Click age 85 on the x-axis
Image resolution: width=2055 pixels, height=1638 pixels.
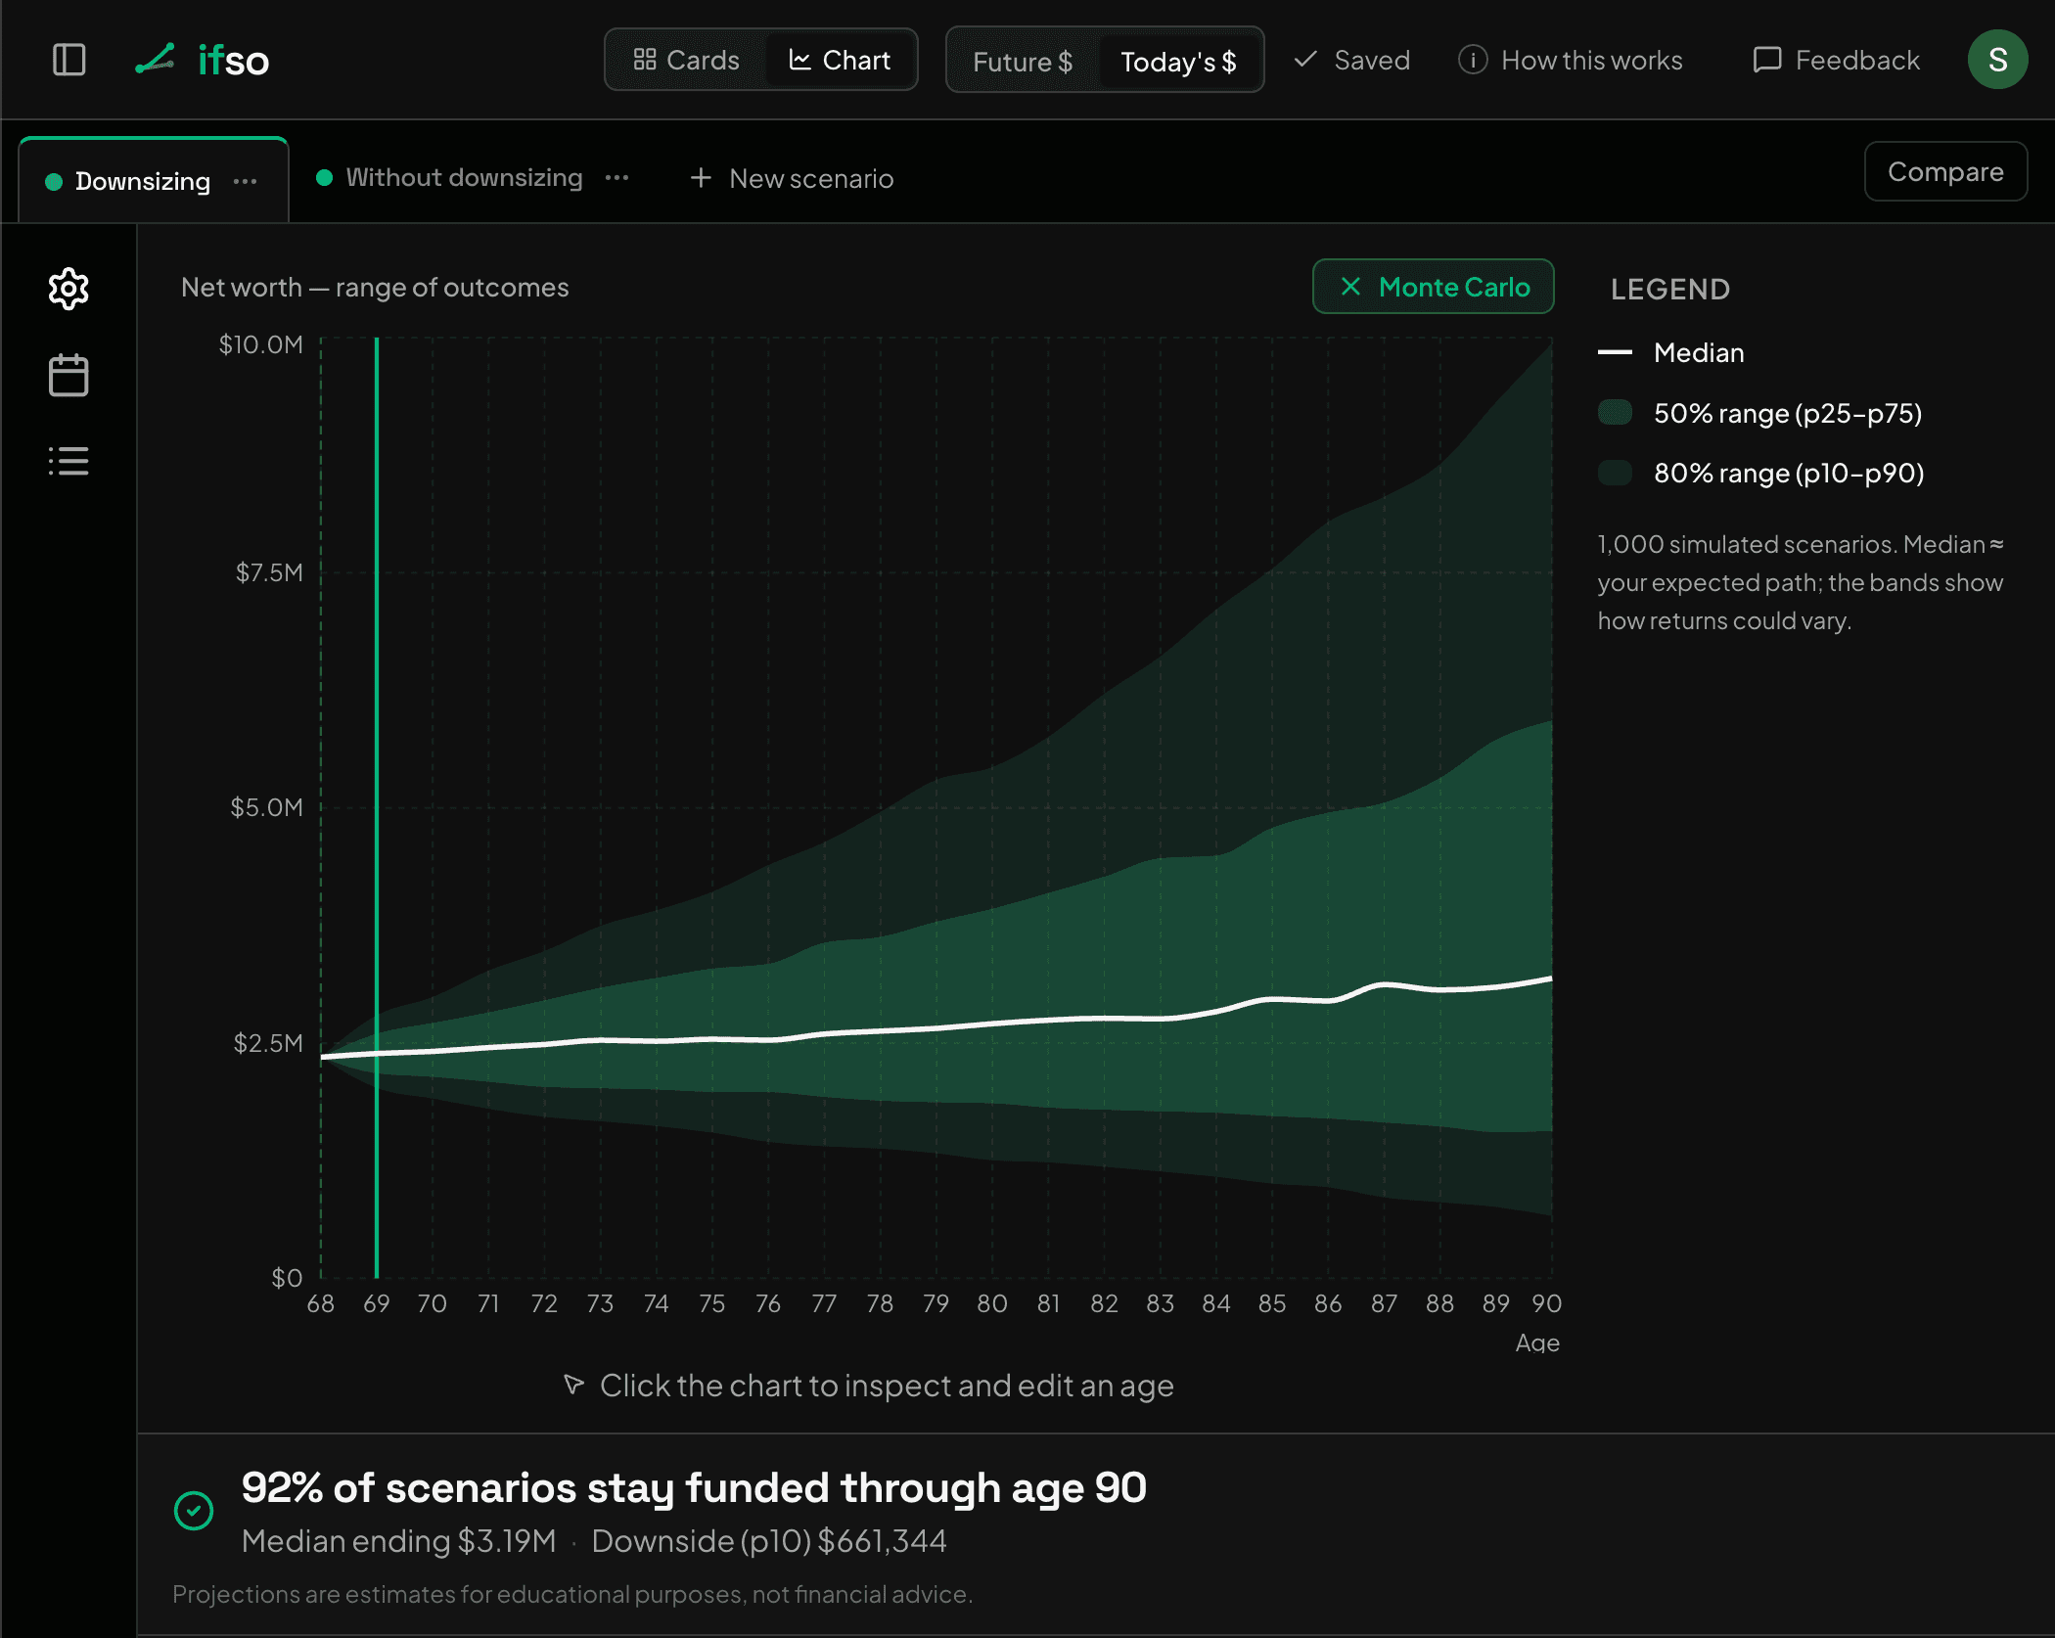click(x=1272, y=1303)
